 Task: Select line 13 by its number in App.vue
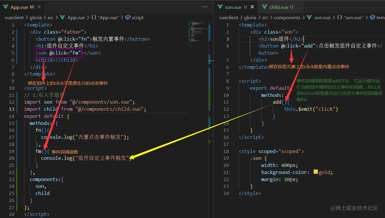[12, 109]
